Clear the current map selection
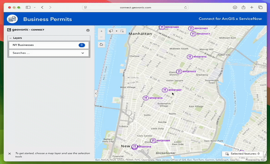 122,31
